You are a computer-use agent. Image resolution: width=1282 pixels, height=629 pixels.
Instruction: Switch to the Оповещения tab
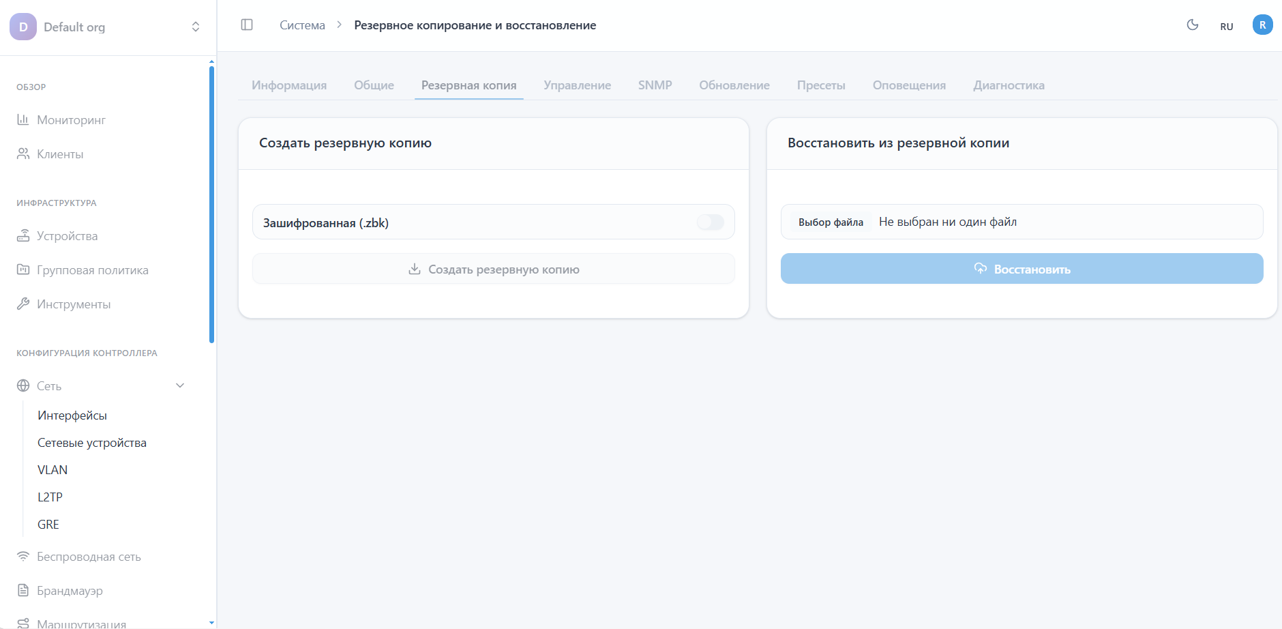click(x=909, y=85)
